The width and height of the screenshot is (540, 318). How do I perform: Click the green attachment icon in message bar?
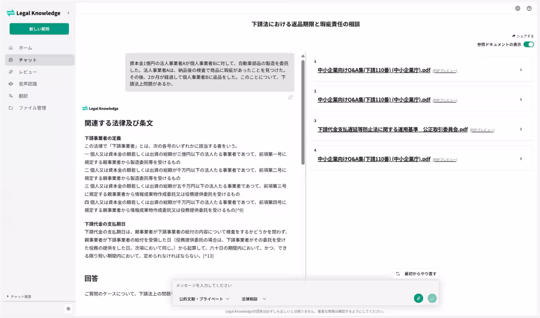click(x=418, y=298)
